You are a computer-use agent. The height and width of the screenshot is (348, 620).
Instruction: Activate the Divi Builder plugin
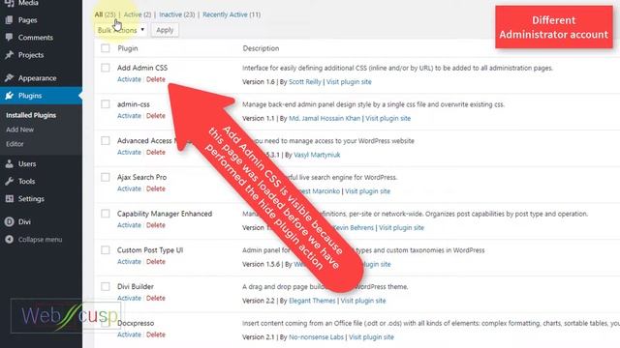[129, 299]
